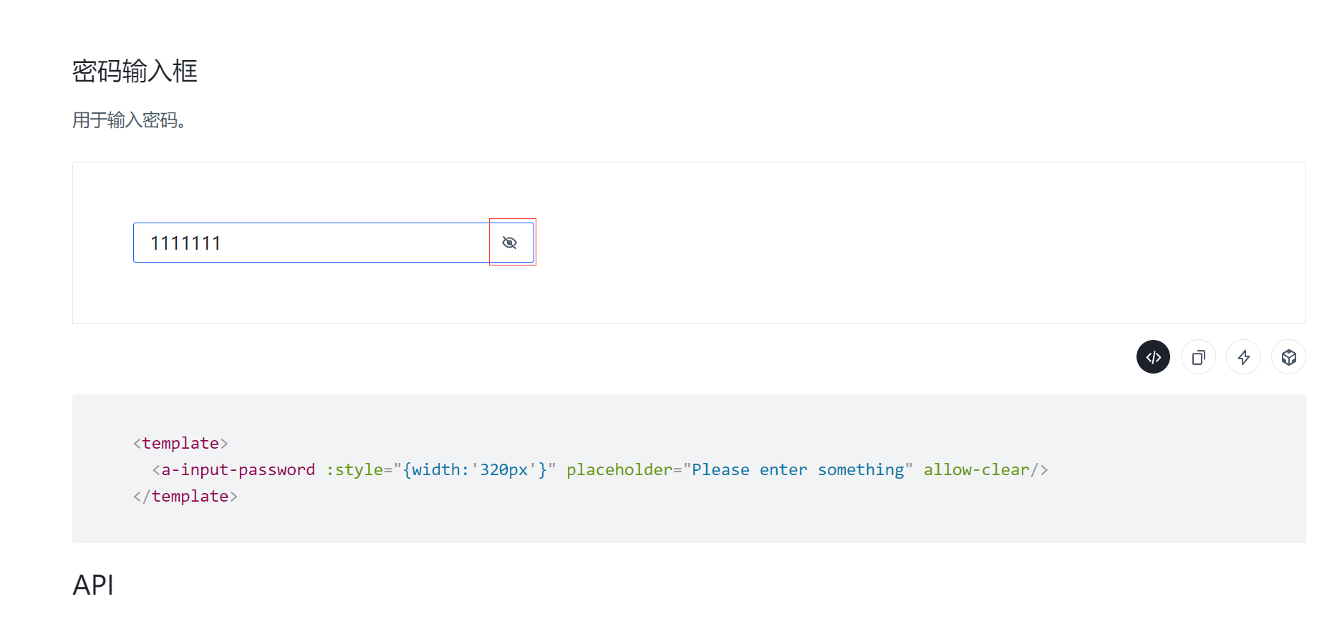The width and height of the screenshot is (1332, 624).
Task: Copy the demo code with copy icon
Action: 1198,357
